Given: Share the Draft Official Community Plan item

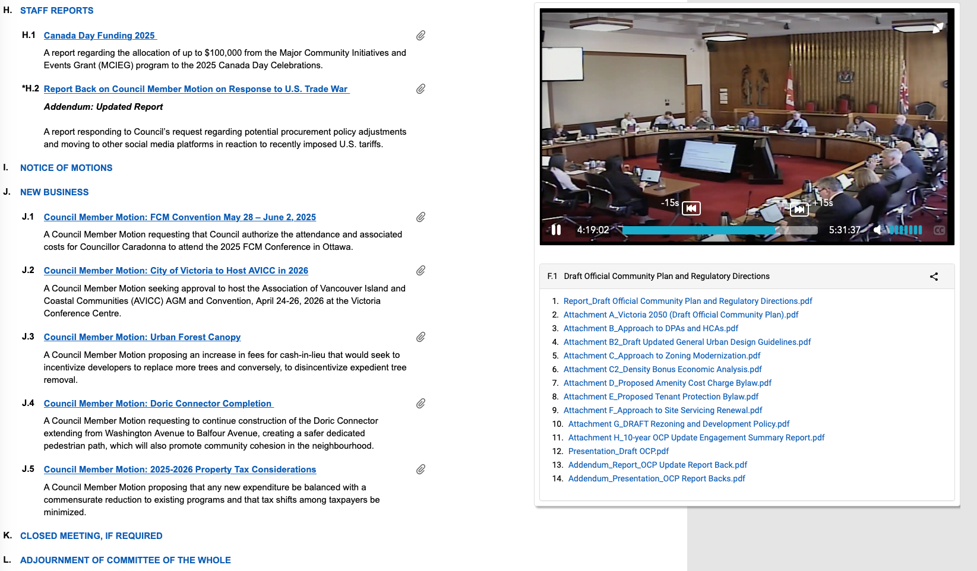Looking at the screenshot, I should [934, 277].
